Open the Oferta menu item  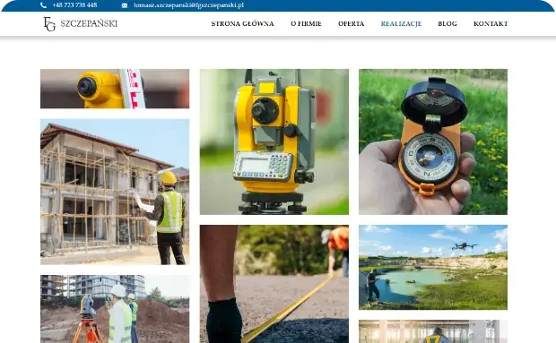pos(351,23)
